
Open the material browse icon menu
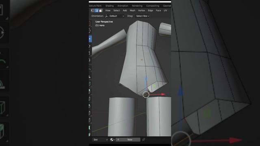point(113,140)
